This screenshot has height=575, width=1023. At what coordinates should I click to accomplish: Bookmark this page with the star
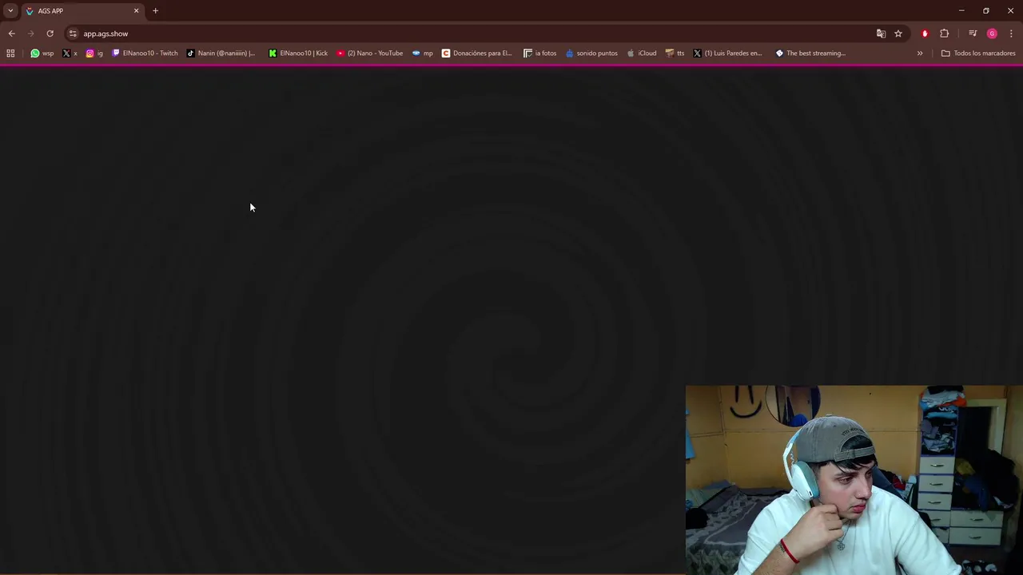coord(898,34)
